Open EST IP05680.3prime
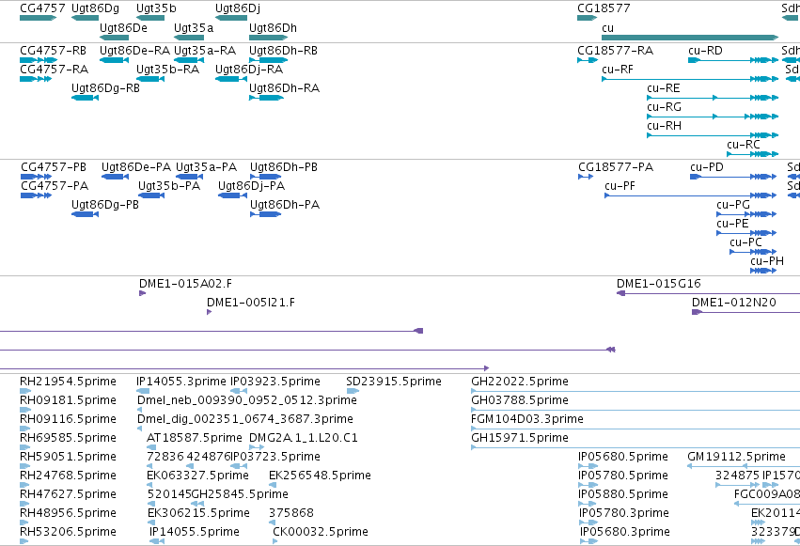Viewport: 800px width, 546px height. click(624, 532)
